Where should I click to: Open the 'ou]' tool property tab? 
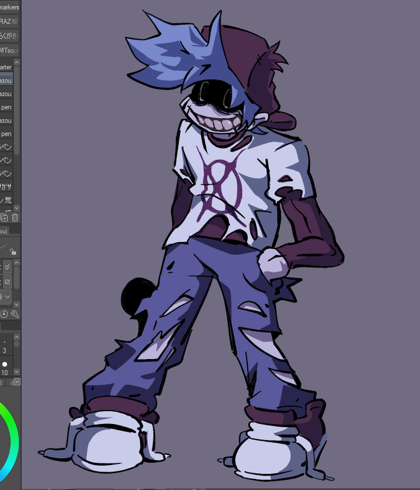(4, 231)
